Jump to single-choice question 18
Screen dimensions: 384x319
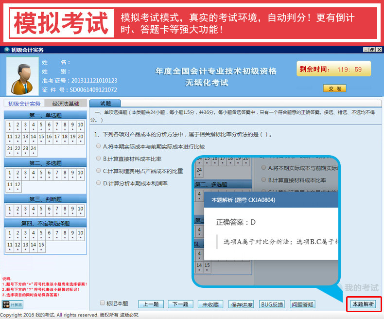pyautogui.click(x=65, y=138)
